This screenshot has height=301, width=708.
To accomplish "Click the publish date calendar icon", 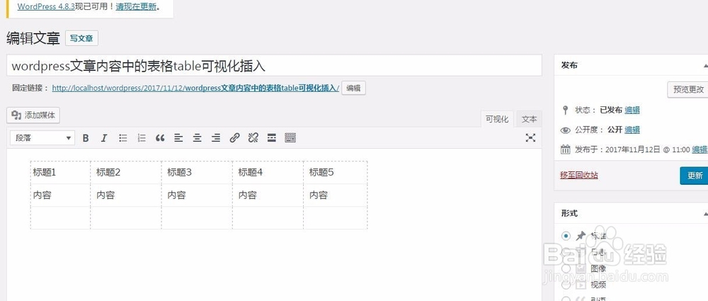I will point(565,149).
